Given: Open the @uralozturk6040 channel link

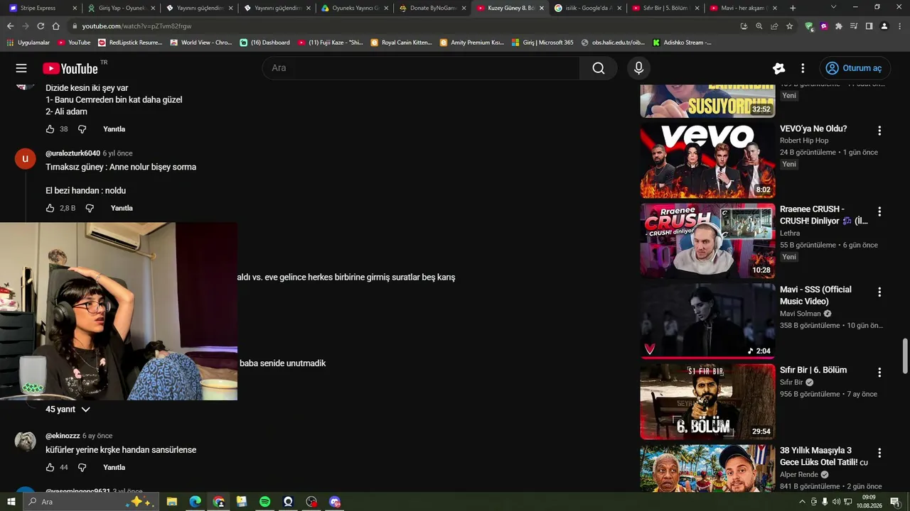Looking at the screenshot, I should [73, 153].
